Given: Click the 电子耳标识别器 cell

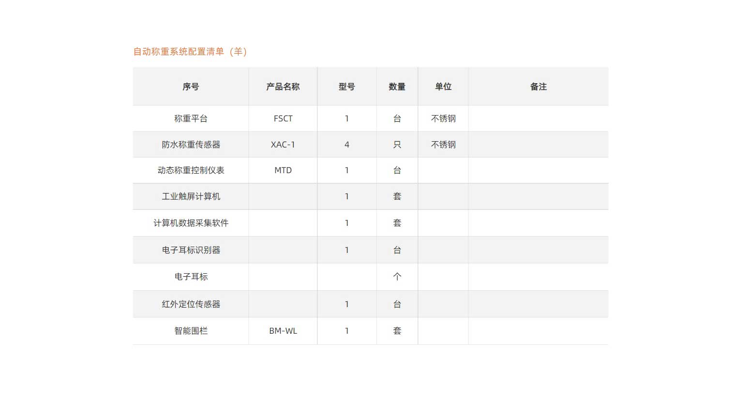Looking at the screenshot, I should (191, 250).
